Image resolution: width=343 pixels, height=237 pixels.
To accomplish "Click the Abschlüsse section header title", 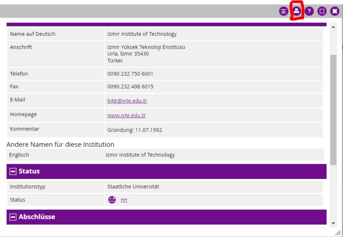I will (37, 217).
